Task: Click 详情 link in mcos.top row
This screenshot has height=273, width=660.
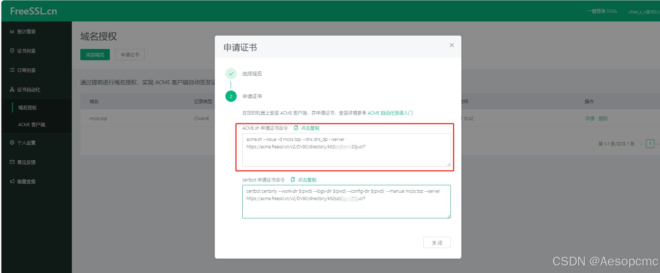Action: point(590,118)
